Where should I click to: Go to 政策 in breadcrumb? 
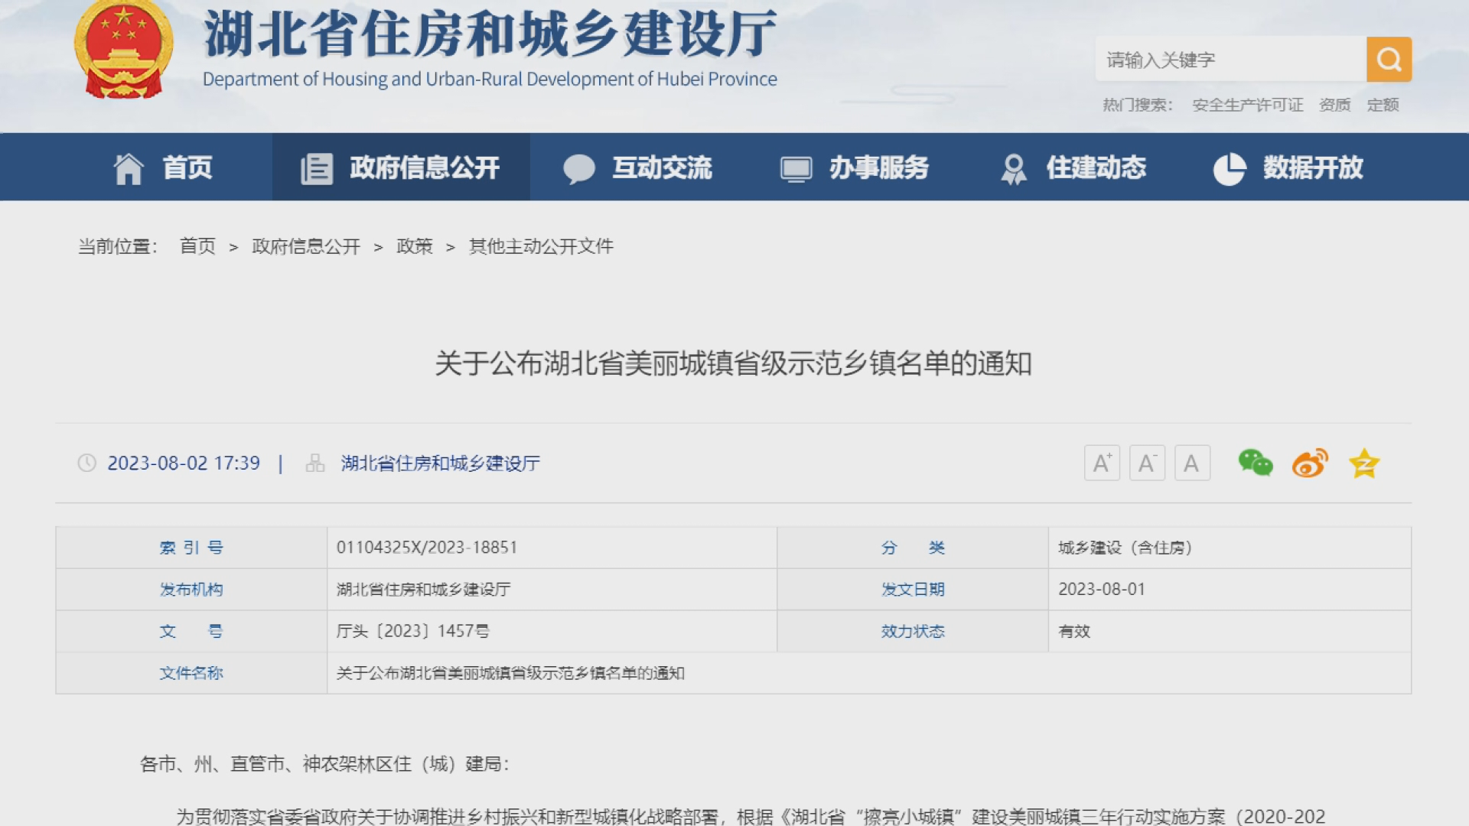click(x=414, y=246)
